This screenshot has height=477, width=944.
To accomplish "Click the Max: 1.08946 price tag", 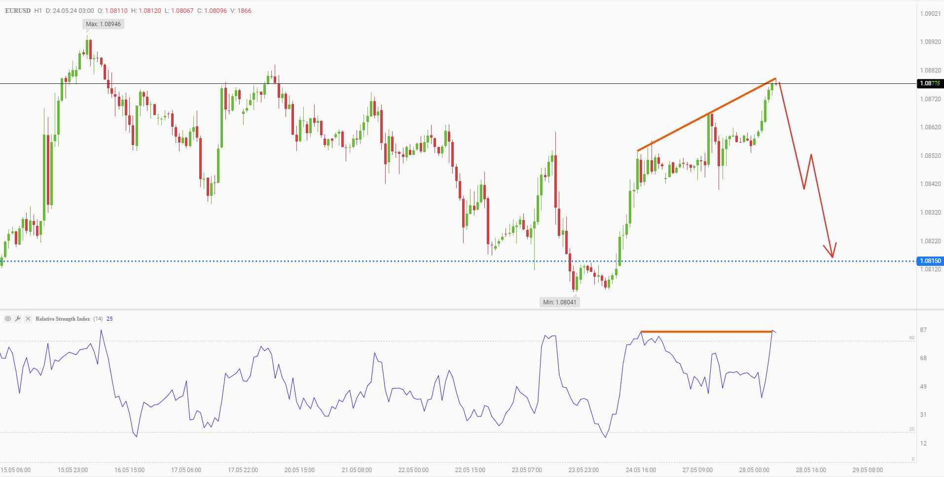I will pyautogui.click(x=103, y=24).
